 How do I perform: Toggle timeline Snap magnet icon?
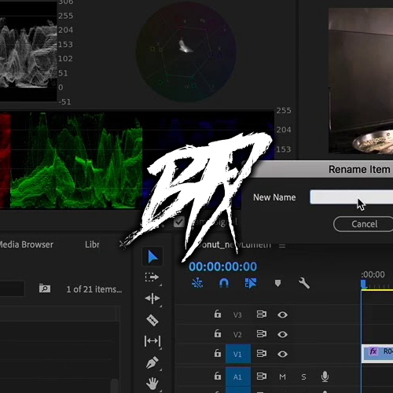[224, 283]
